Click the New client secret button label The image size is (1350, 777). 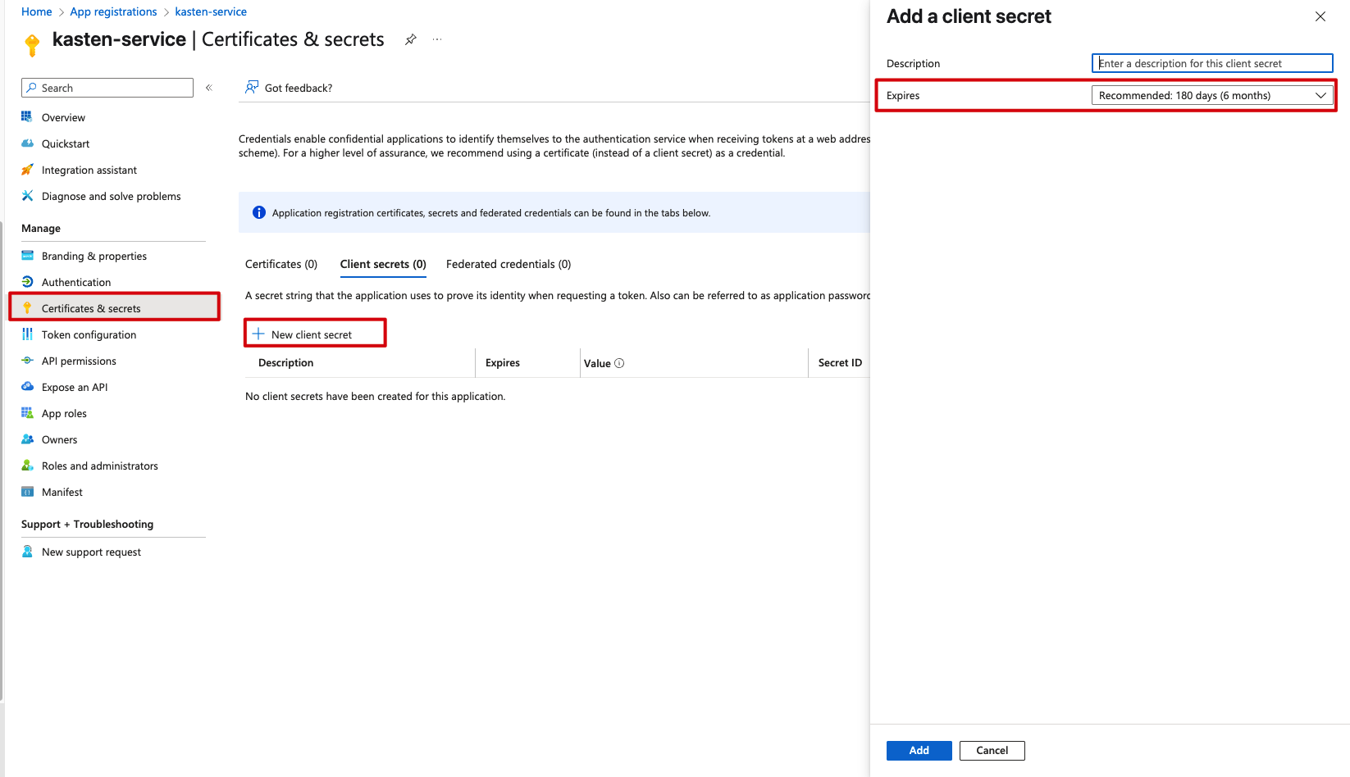tap(312, 334)
